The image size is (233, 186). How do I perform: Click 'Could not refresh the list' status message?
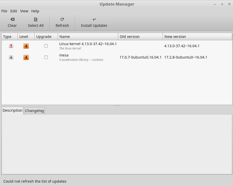click(35, 181)
